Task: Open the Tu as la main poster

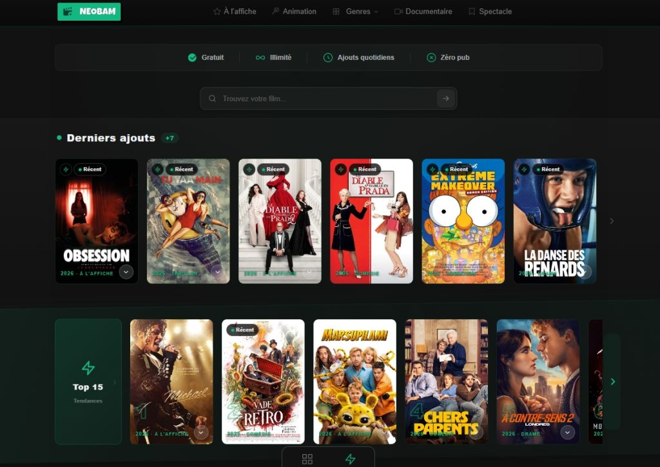Action: 188,221
